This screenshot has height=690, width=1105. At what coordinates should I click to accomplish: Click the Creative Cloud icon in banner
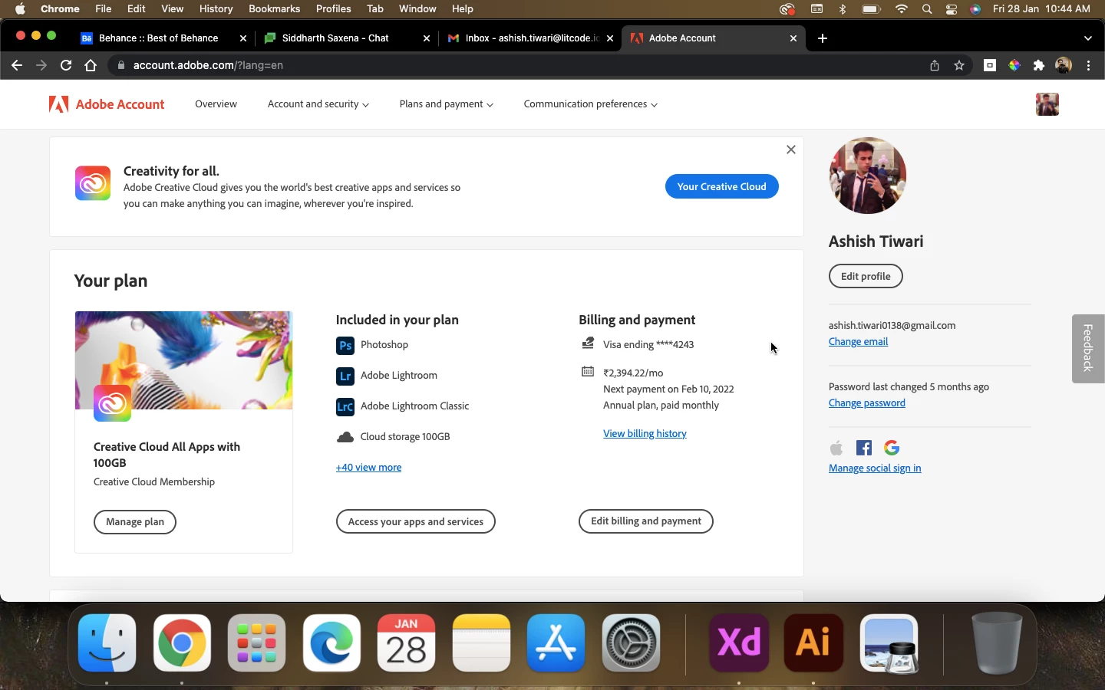click(93, 183)
